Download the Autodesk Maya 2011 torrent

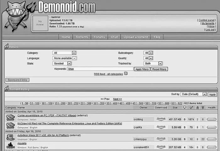tap(161, 139)
